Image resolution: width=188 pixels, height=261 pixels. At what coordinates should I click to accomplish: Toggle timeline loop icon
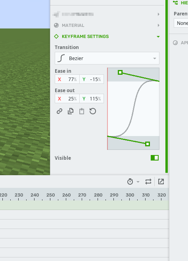[x=148, y=182]
